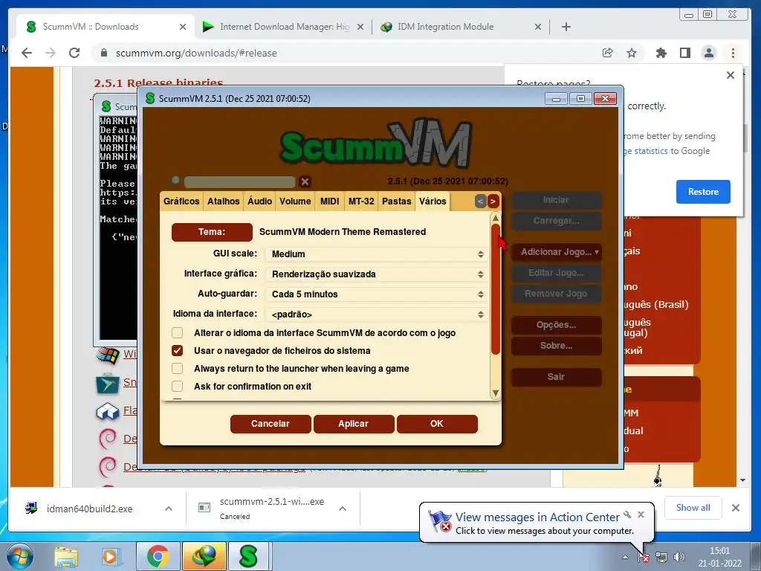Image resolution: width=761 pixels, height=571 pixels.
Task: Click the Opções button in launcher
Action: tap(556, 326)
